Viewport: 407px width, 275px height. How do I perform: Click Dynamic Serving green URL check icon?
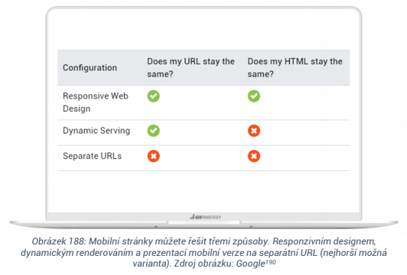coord(154,131)
